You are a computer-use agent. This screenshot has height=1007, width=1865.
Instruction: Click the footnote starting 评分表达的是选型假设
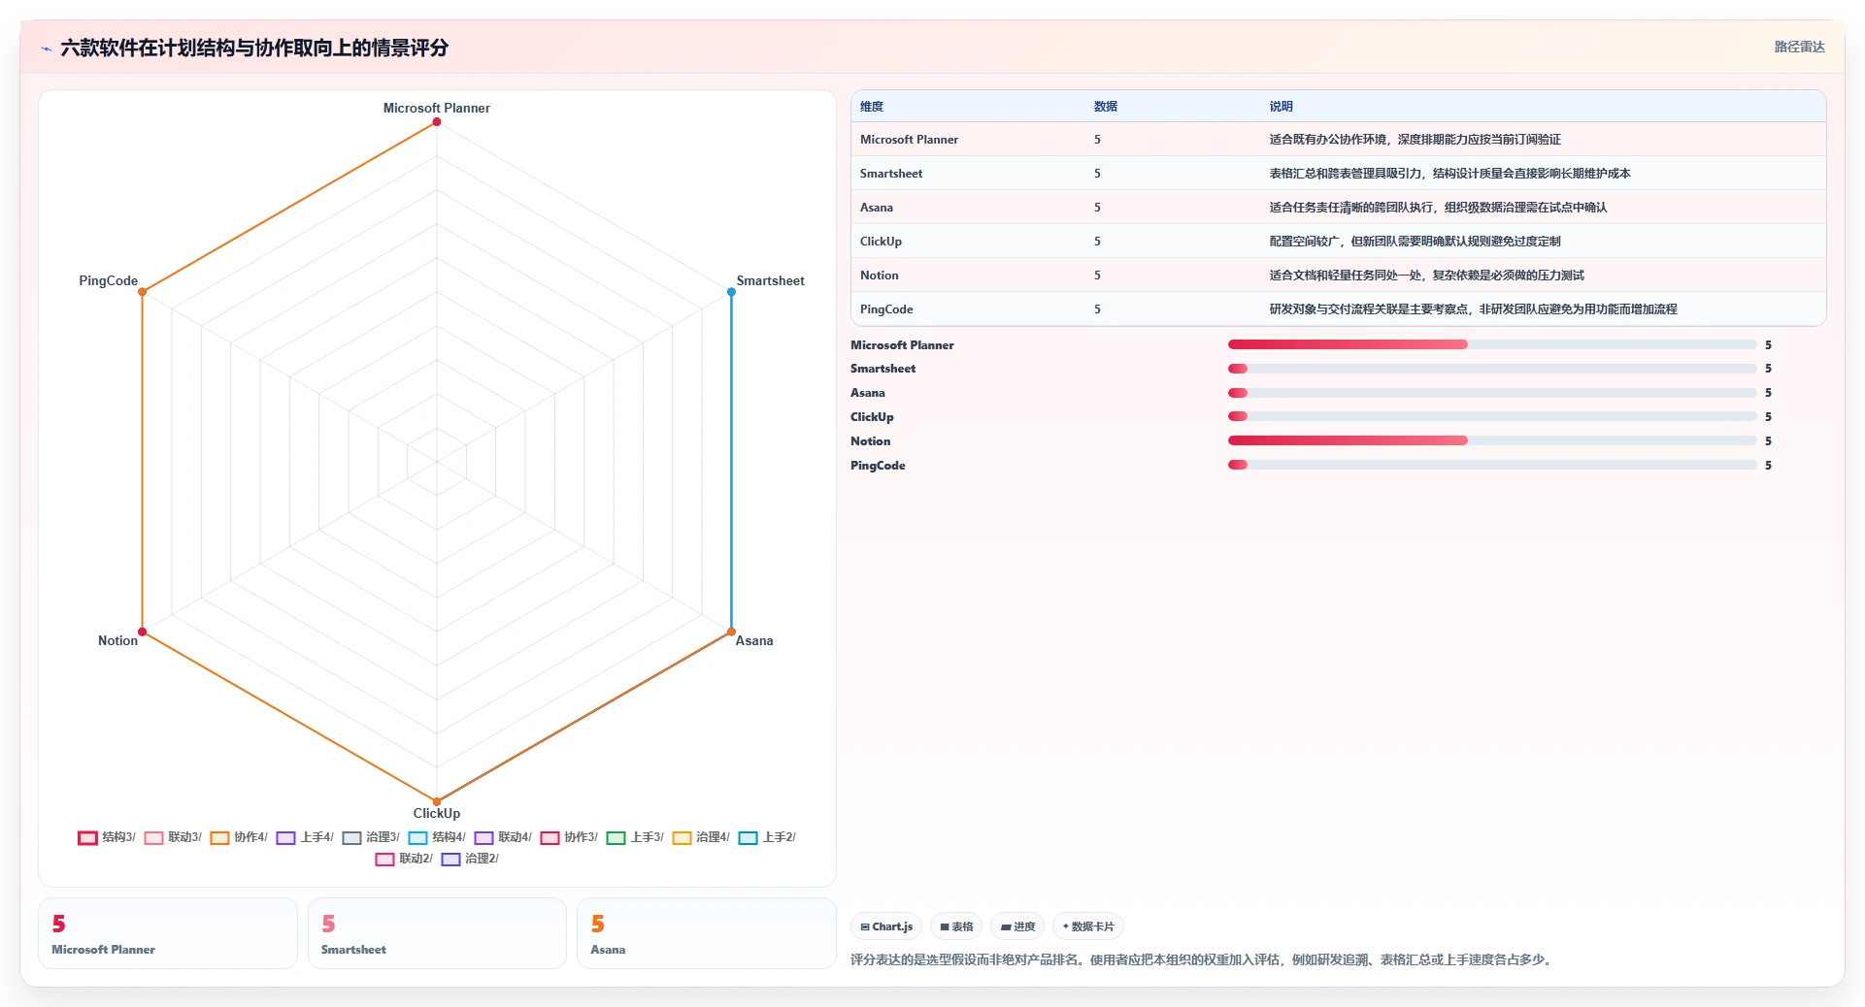point(1202,959)
